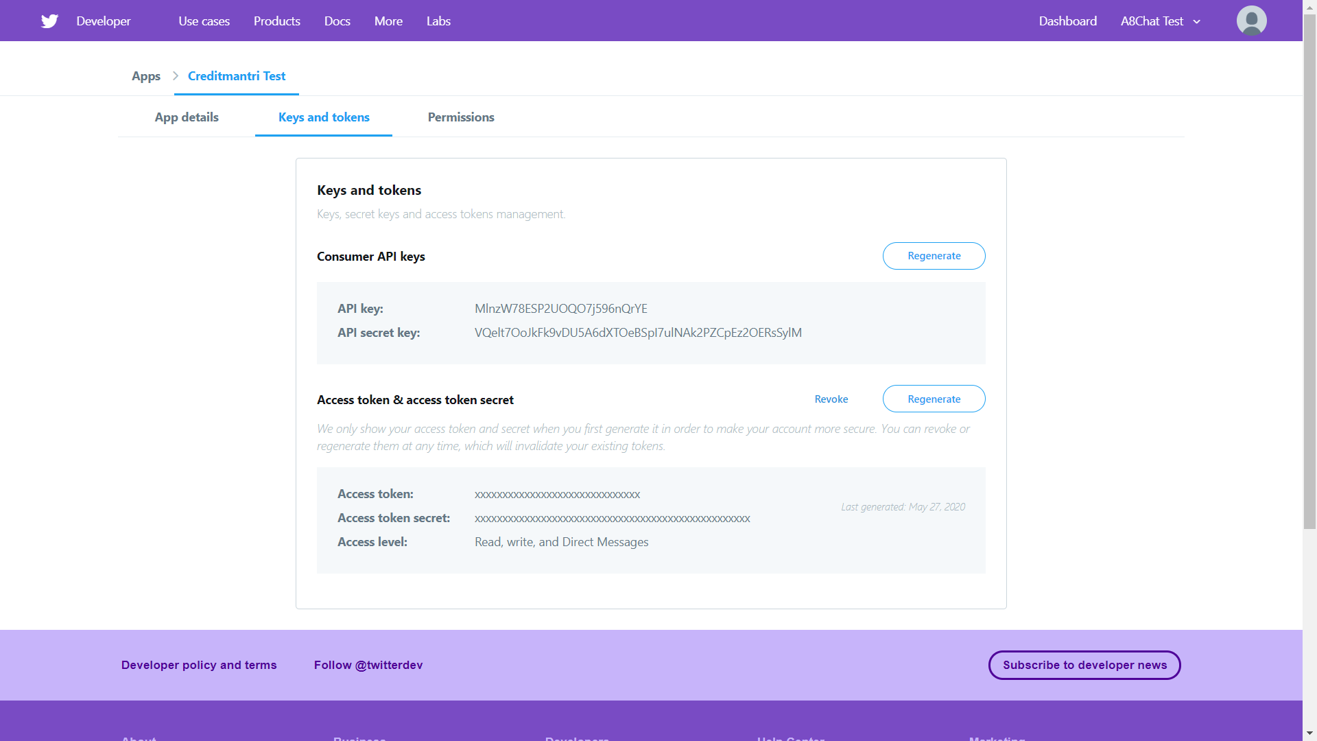Open the Docs menu
This screenshot has height=741, width=1317.
[x=337, y=21]
